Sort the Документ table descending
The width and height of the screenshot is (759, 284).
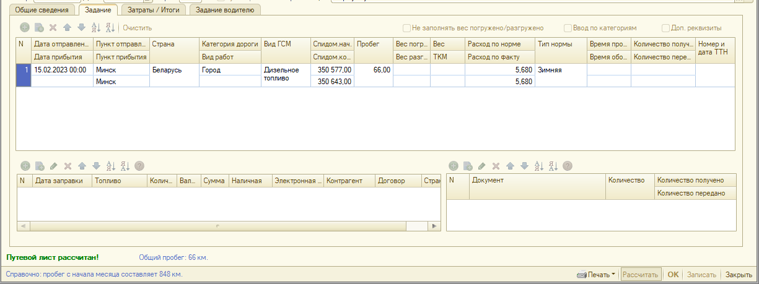coord(553,166)
